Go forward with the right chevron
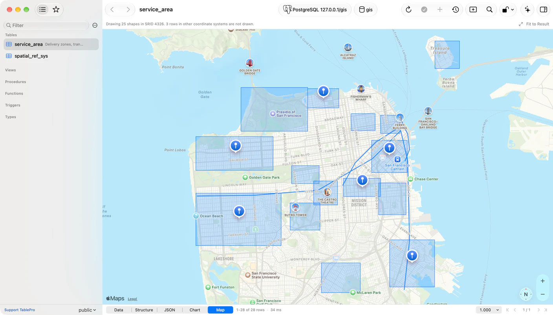The image size is (553, 315). coord(128,9)
